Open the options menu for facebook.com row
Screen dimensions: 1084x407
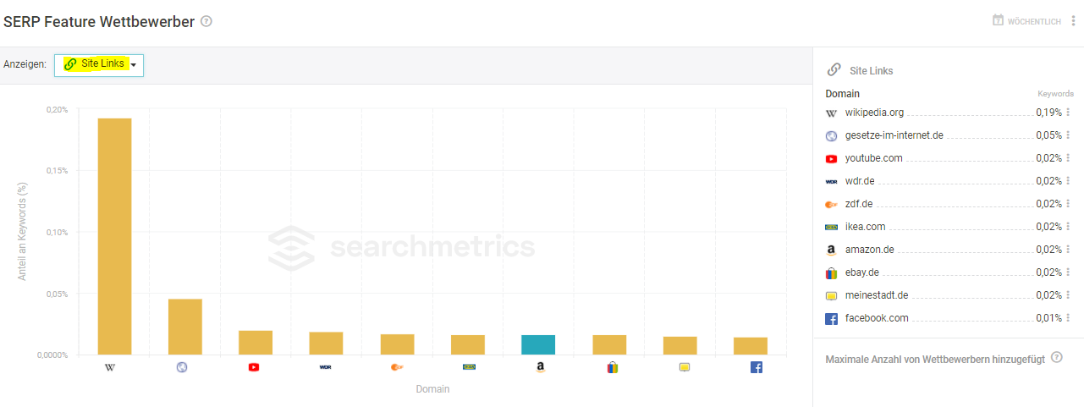click(1068, 317)
